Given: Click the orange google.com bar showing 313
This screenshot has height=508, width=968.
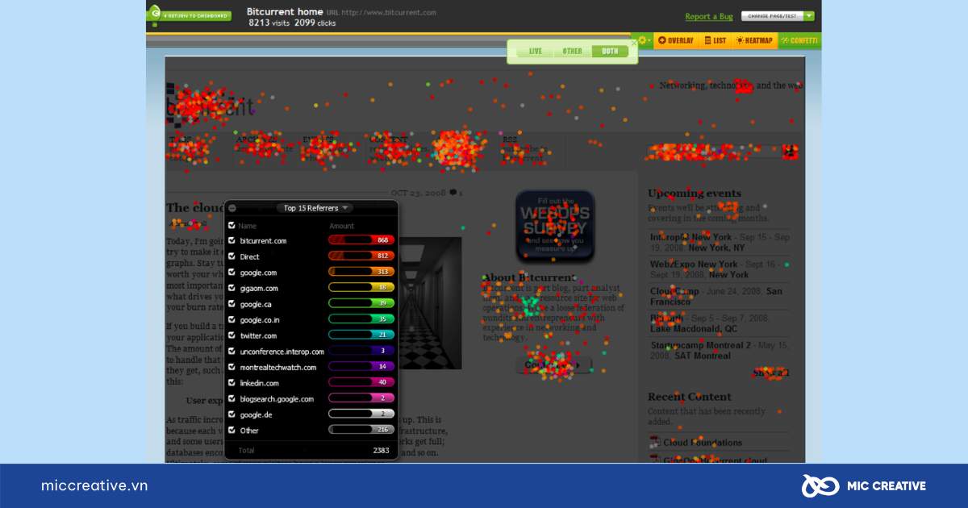Looking at the screenshot, I should [361, 273].
